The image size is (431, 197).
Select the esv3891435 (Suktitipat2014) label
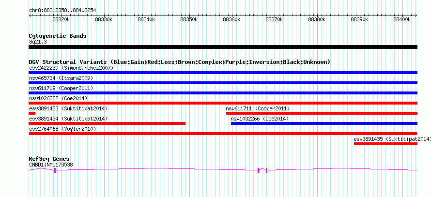[392, 139]
